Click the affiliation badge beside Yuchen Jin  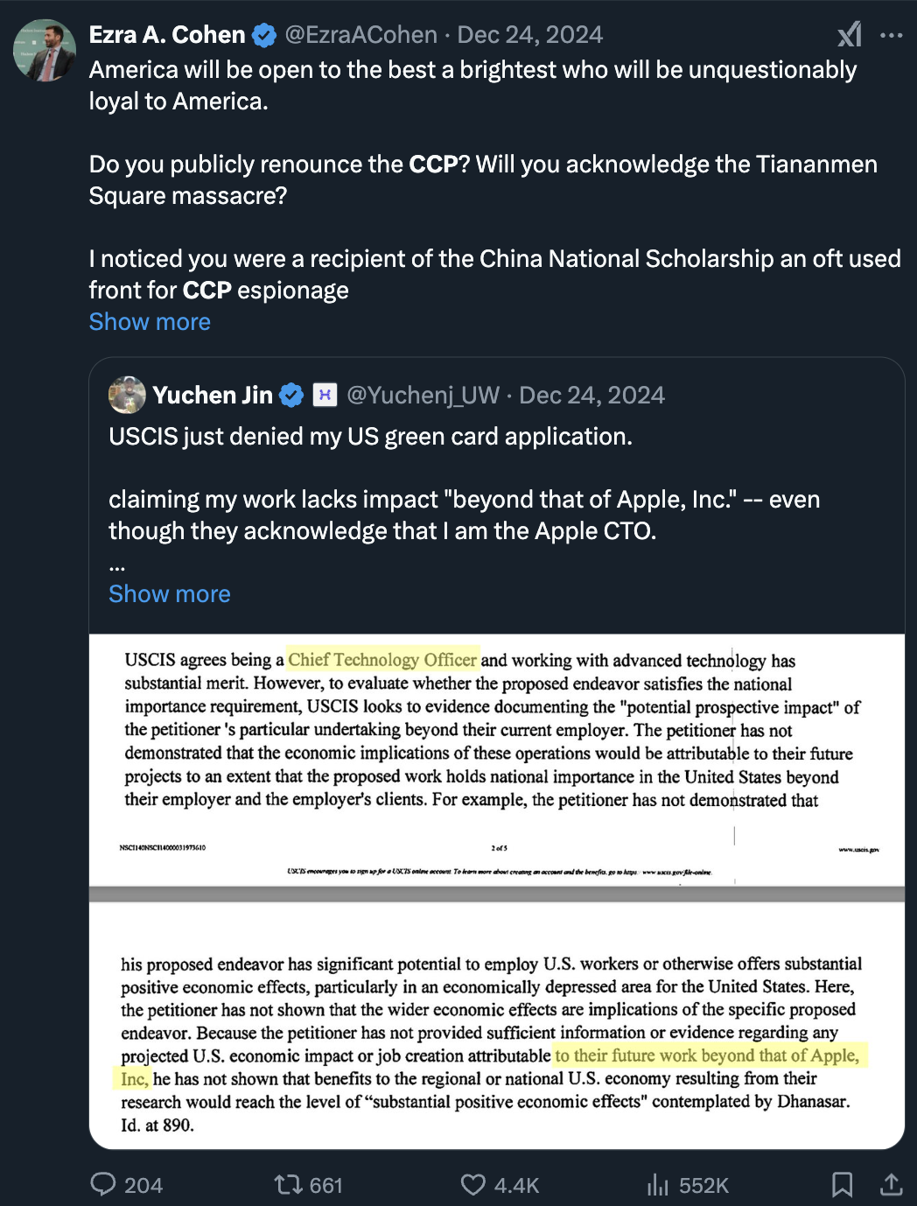[x=325, y=396]
